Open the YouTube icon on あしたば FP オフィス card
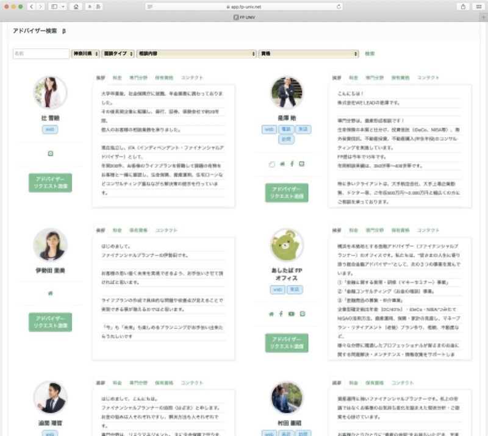Viewport: 488px width, 436px height. 291,314
